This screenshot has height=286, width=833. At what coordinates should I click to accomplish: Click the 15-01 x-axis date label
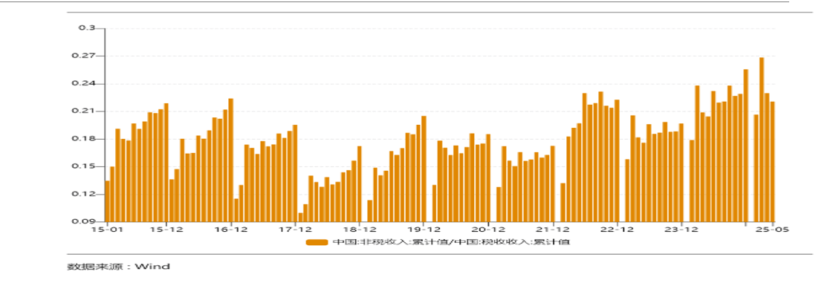click(x=107, y=230)
